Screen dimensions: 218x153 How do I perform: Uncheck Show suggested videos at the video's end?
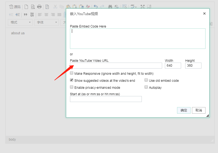[x=72, y=80]
